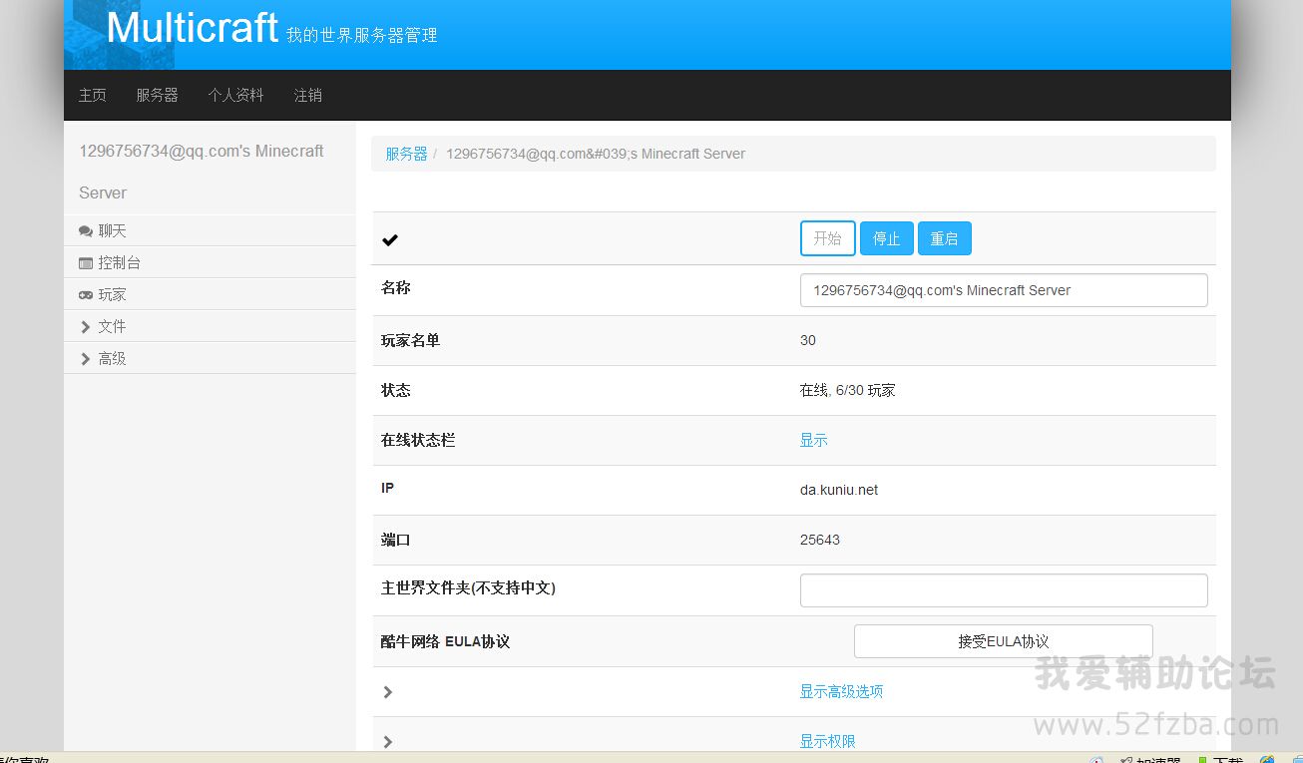Click the 我的世界服务器管理 subtitle

click(361, 35)
